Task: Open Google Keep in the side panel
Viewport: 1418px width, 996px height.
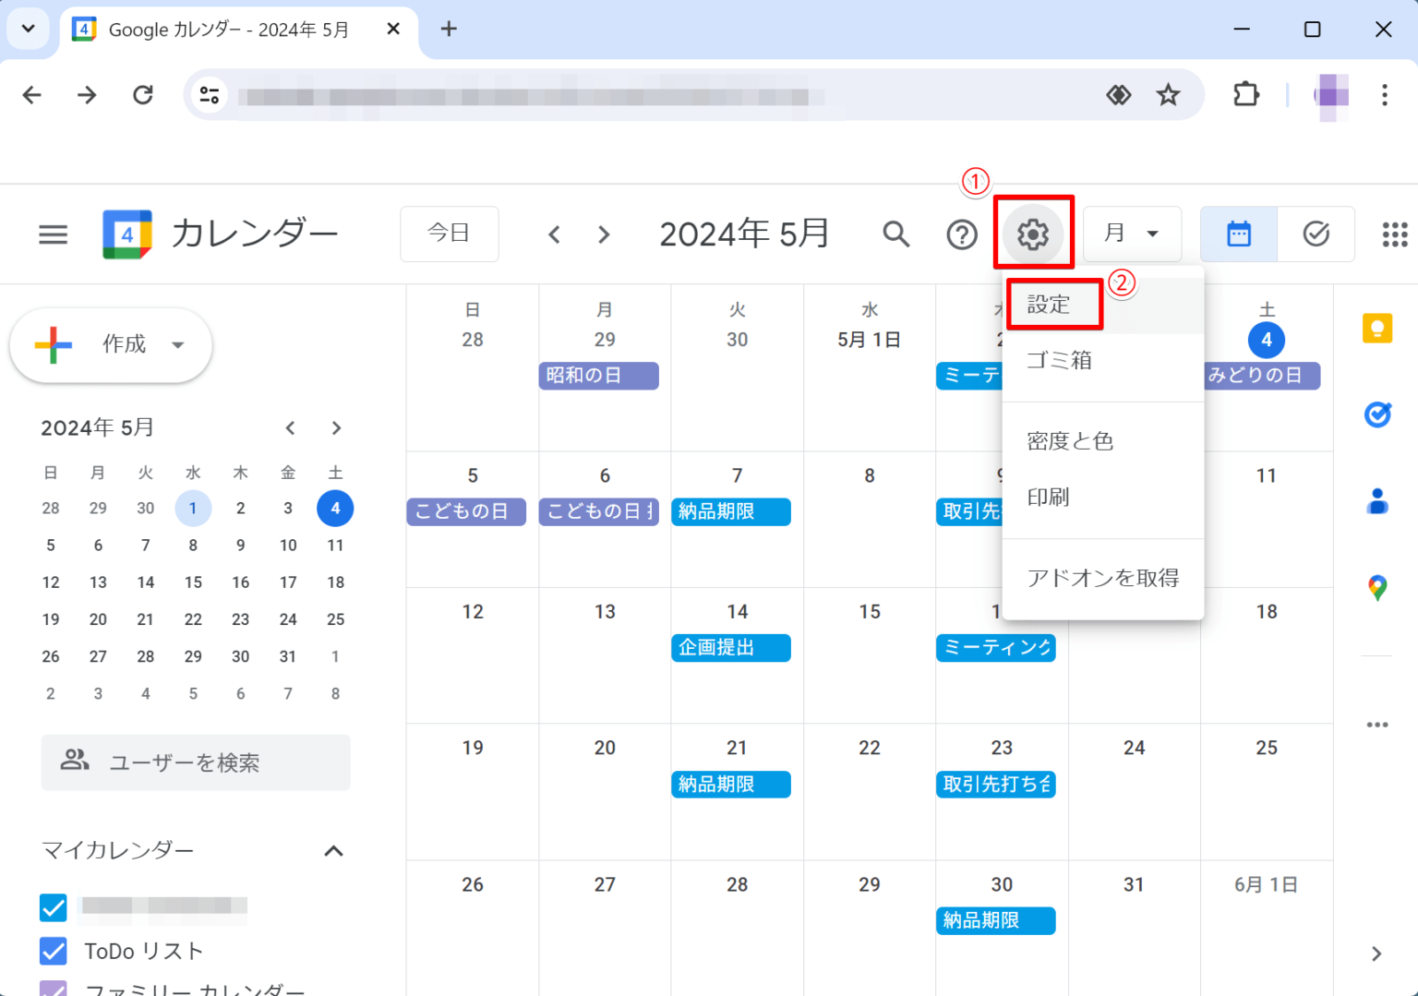Action: click(1376, 328)
